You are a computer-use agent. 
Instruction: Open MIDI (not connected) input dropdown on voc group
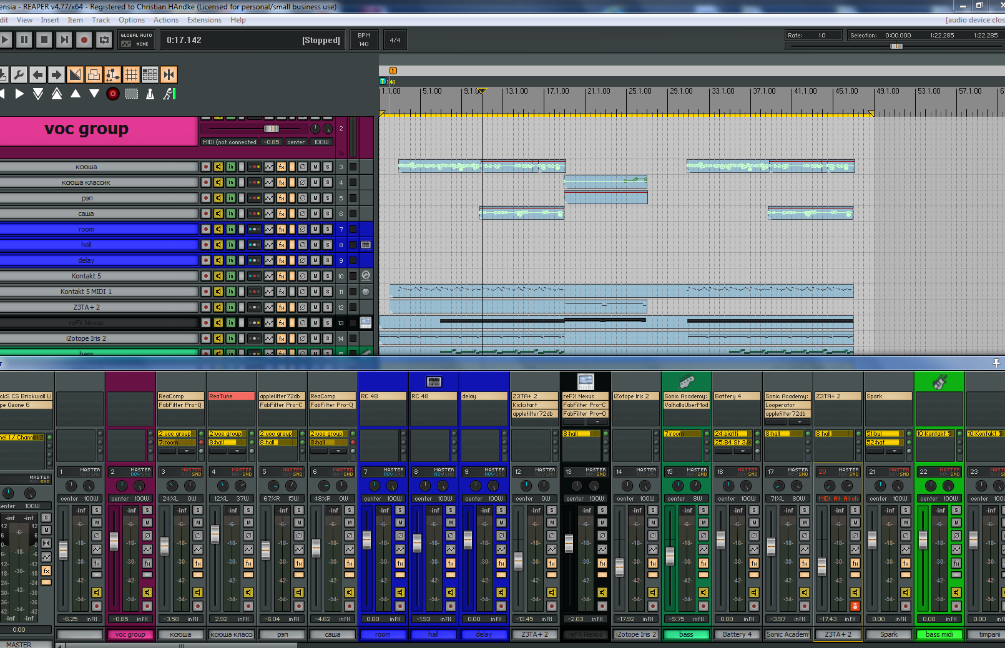[230, 142]
